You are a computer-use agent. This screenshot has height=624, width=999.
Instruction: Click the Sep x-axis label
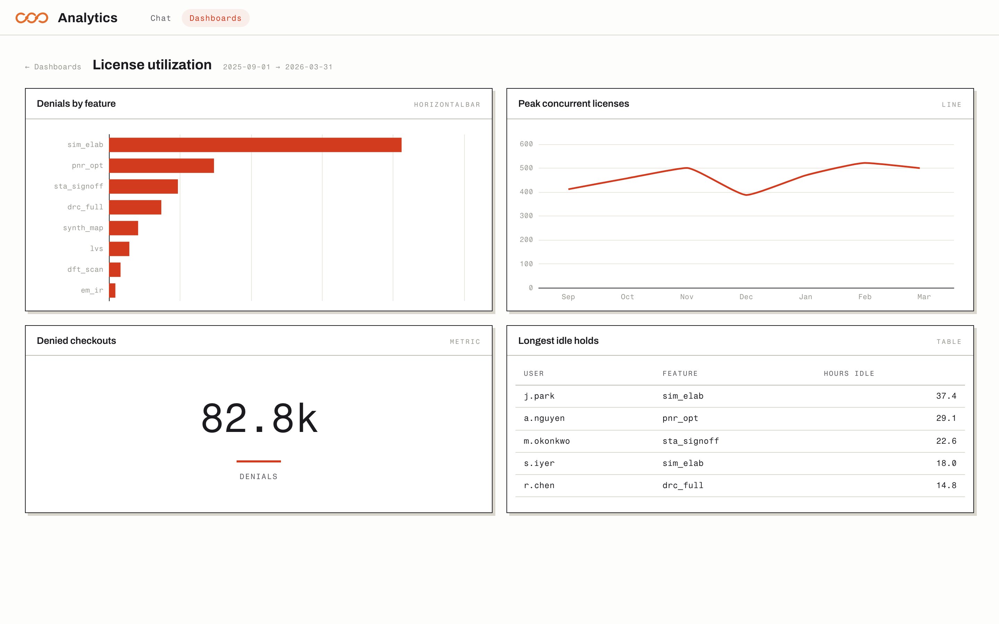[x=568, y=297]
